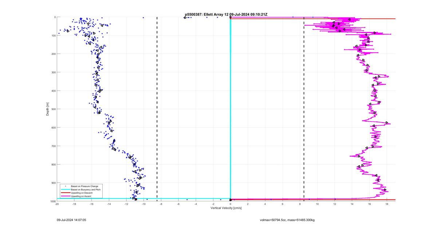437x226 pixels.
Task: Click the plot title 'p5500387: Ellett Array 12'
Action: pos(207,15)
